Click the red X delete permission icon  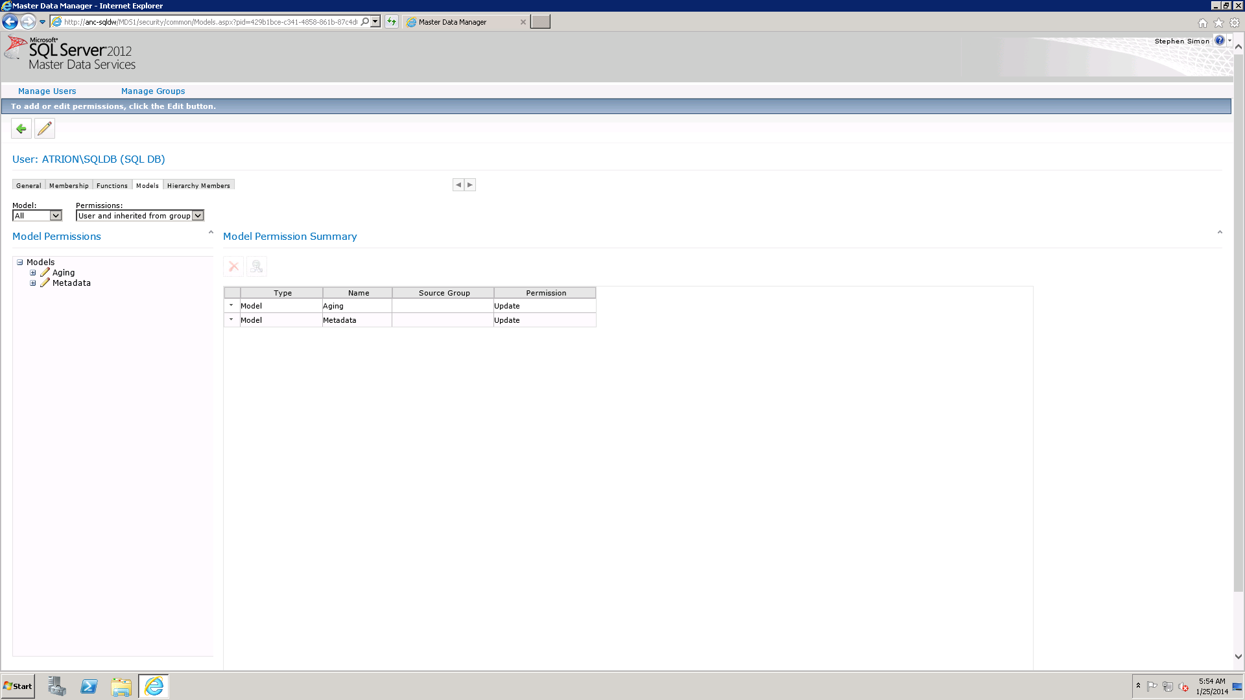[234, 266]
